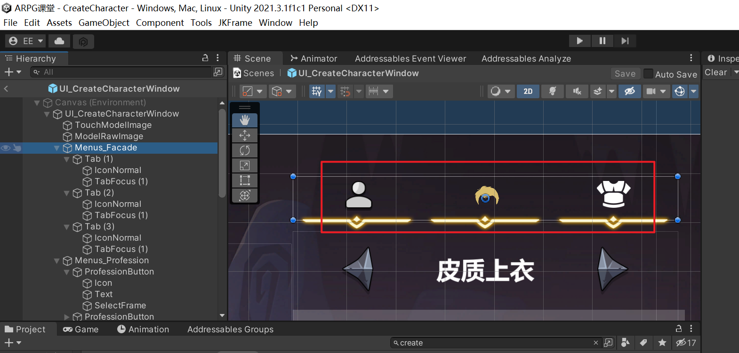The height and width of the screenshot is (353, 739).
Task: Switch to the Animator tab
Action: coord(313,59)
